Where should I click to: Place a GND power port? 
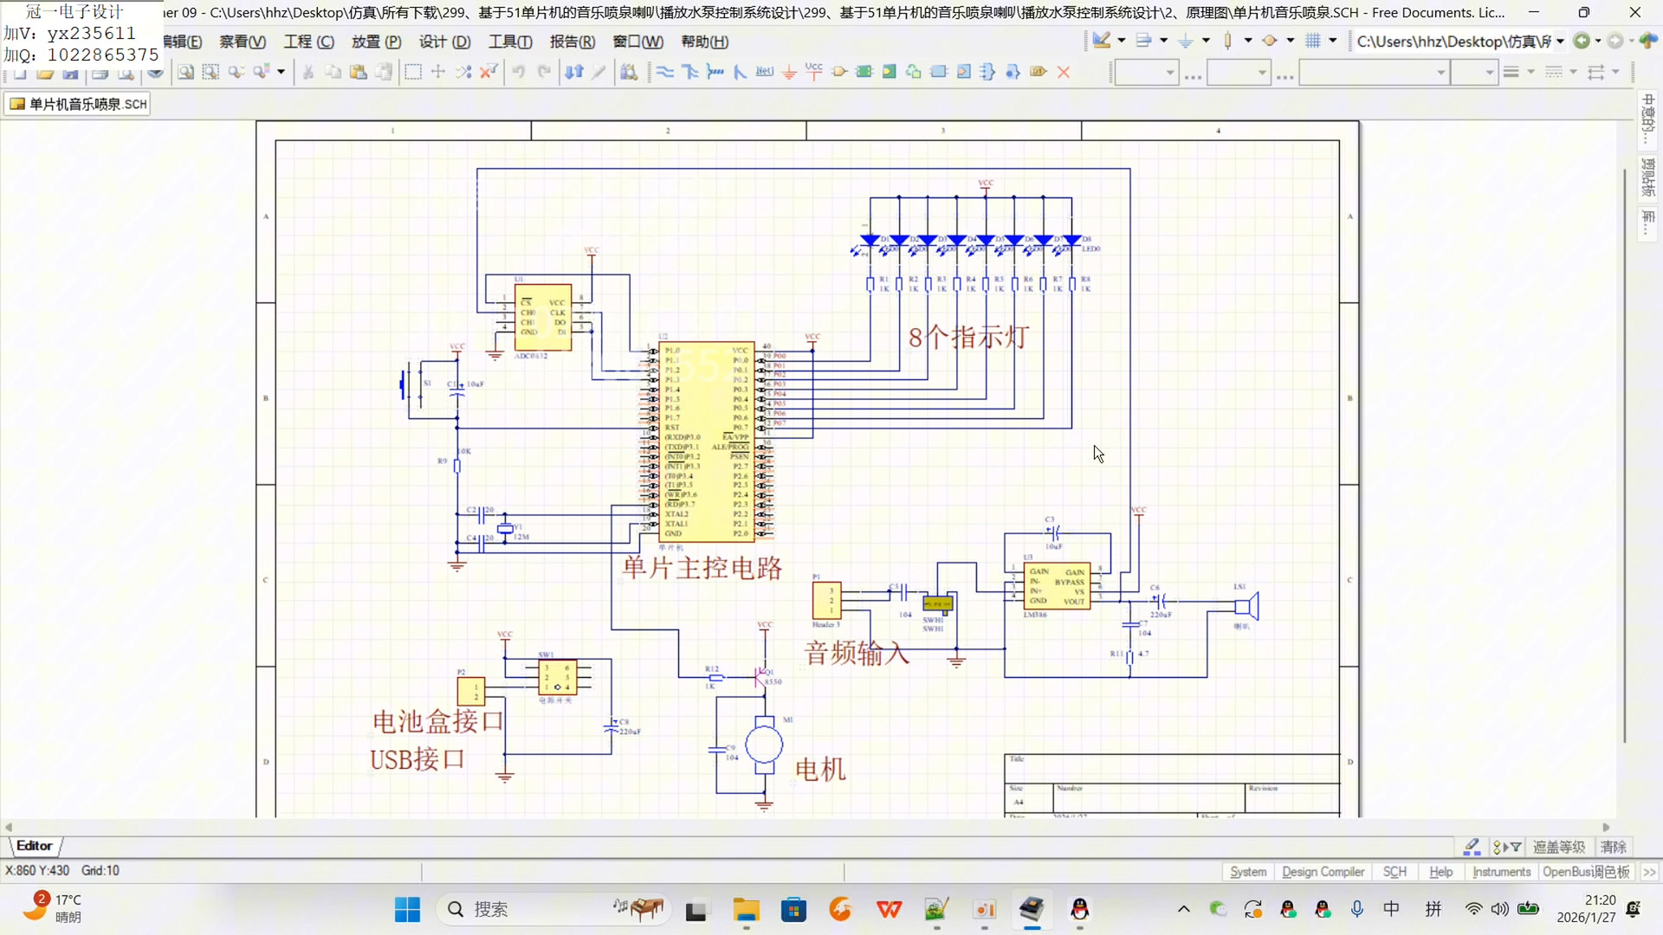[x=789, y=72]
